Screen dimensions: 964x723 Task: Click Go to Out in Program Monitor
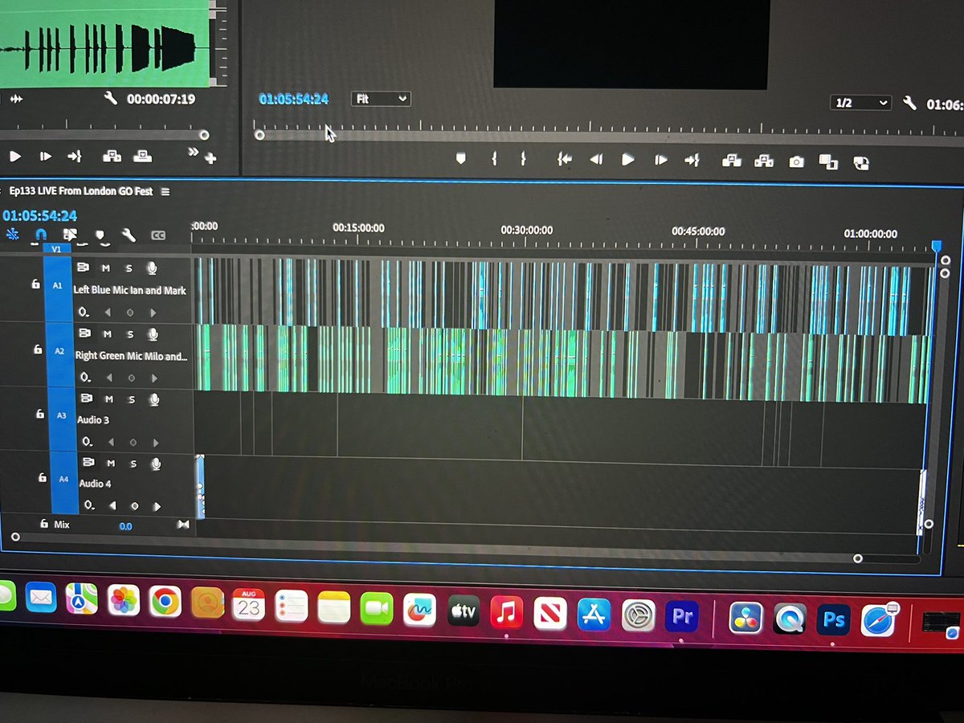point(692,161)
